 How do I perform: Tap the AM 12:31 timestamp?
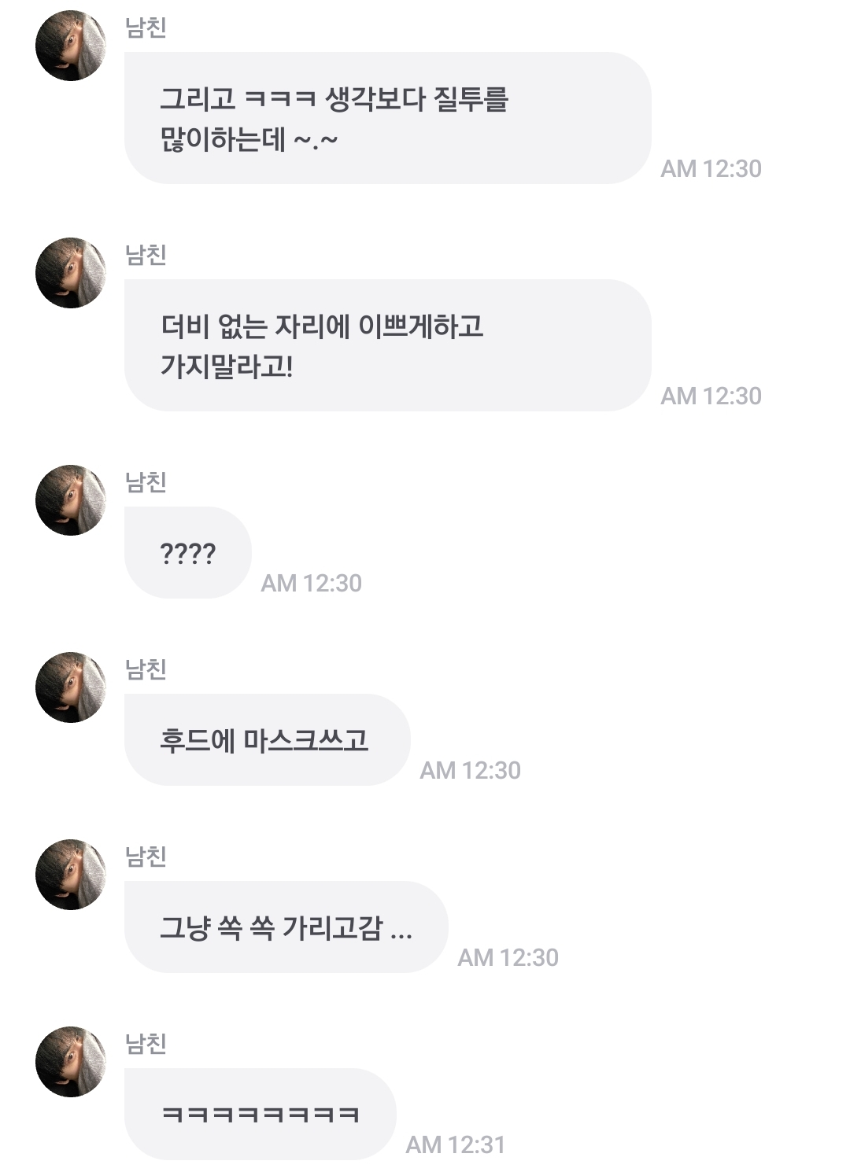(456, 1144)
